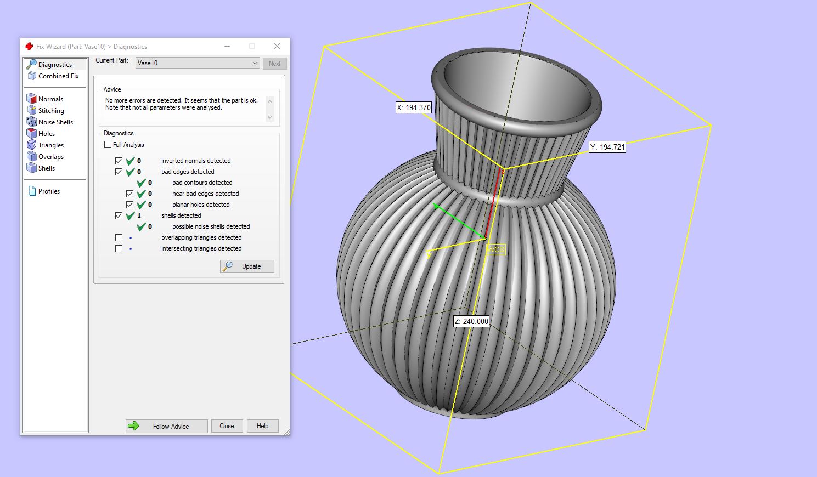Open the Normals fix page icon
Viewport: 817px width, 477px height.
(32, 99)
